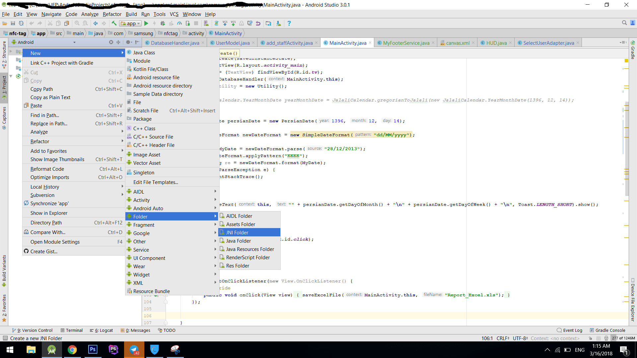Click the VCS update project icon
Viewport: 637px width, 358px height.
[225, 24]
